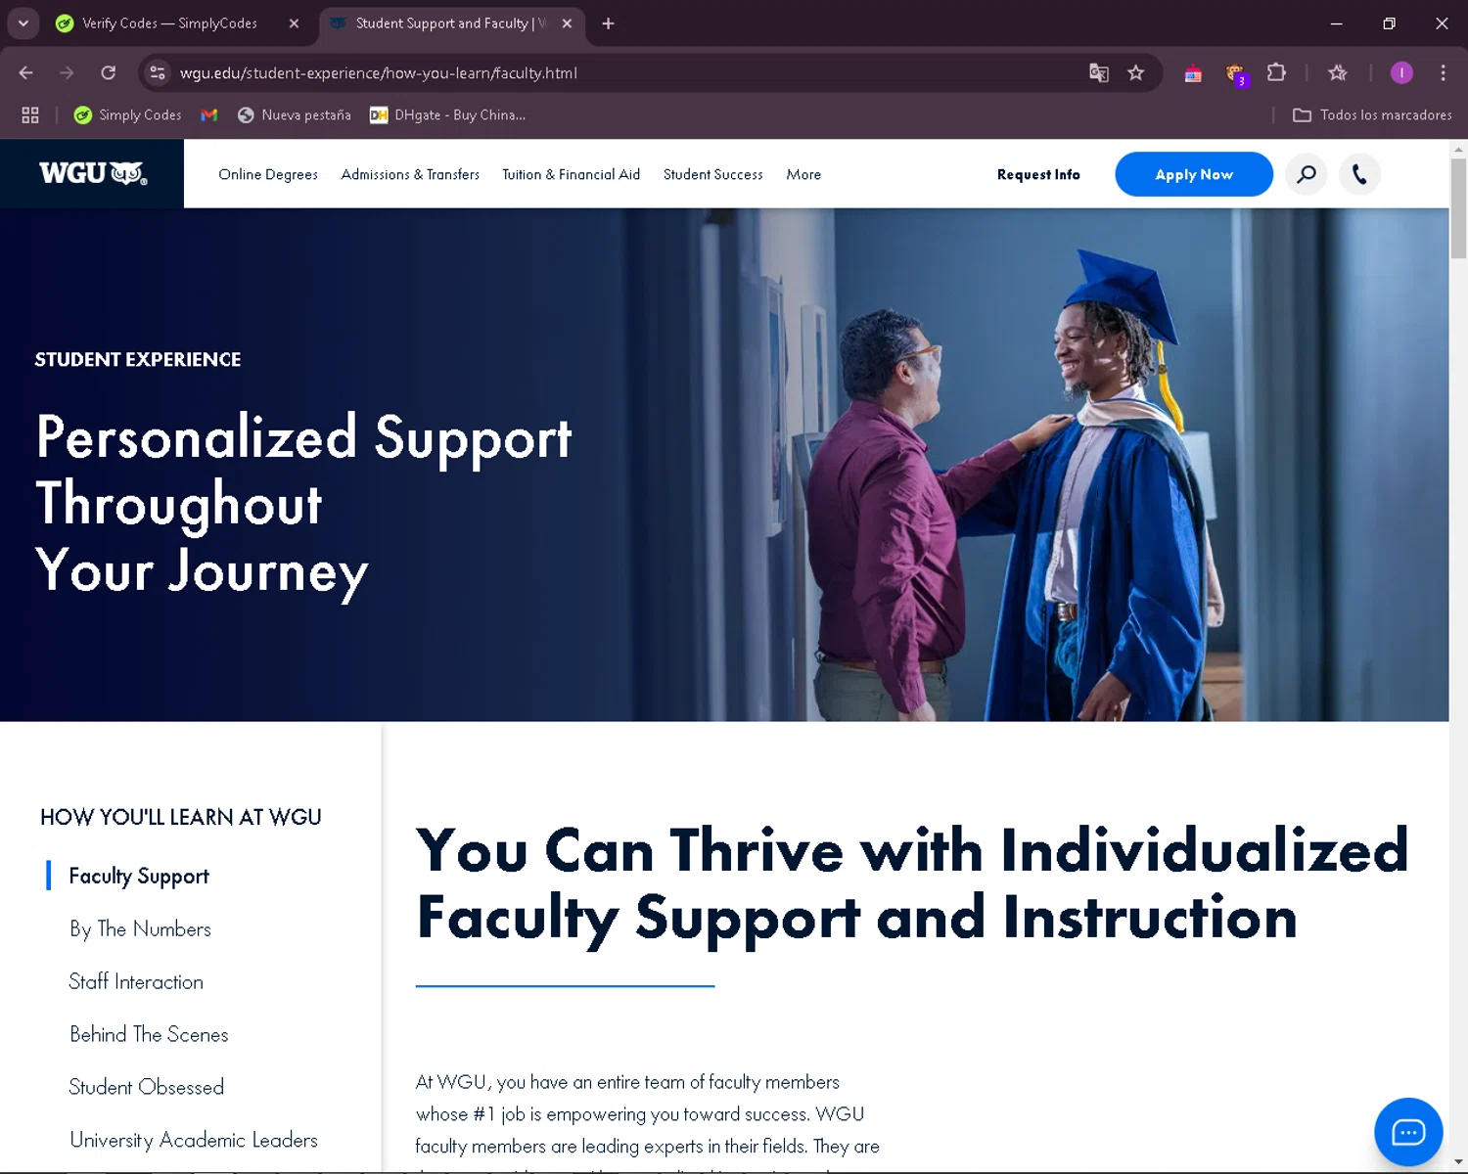Open Behind The Scenes sidebar link
The width and height of the screenshot is (1468, 1174).
pos(149,1035)
